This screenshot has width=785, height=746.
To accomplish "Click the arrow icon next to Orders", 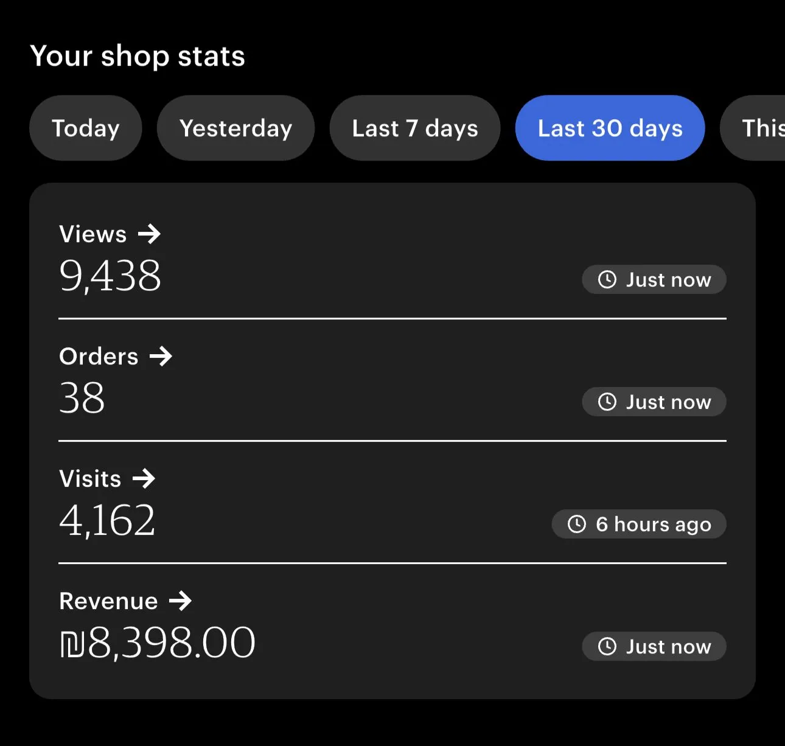I will (x=161, y=357).
